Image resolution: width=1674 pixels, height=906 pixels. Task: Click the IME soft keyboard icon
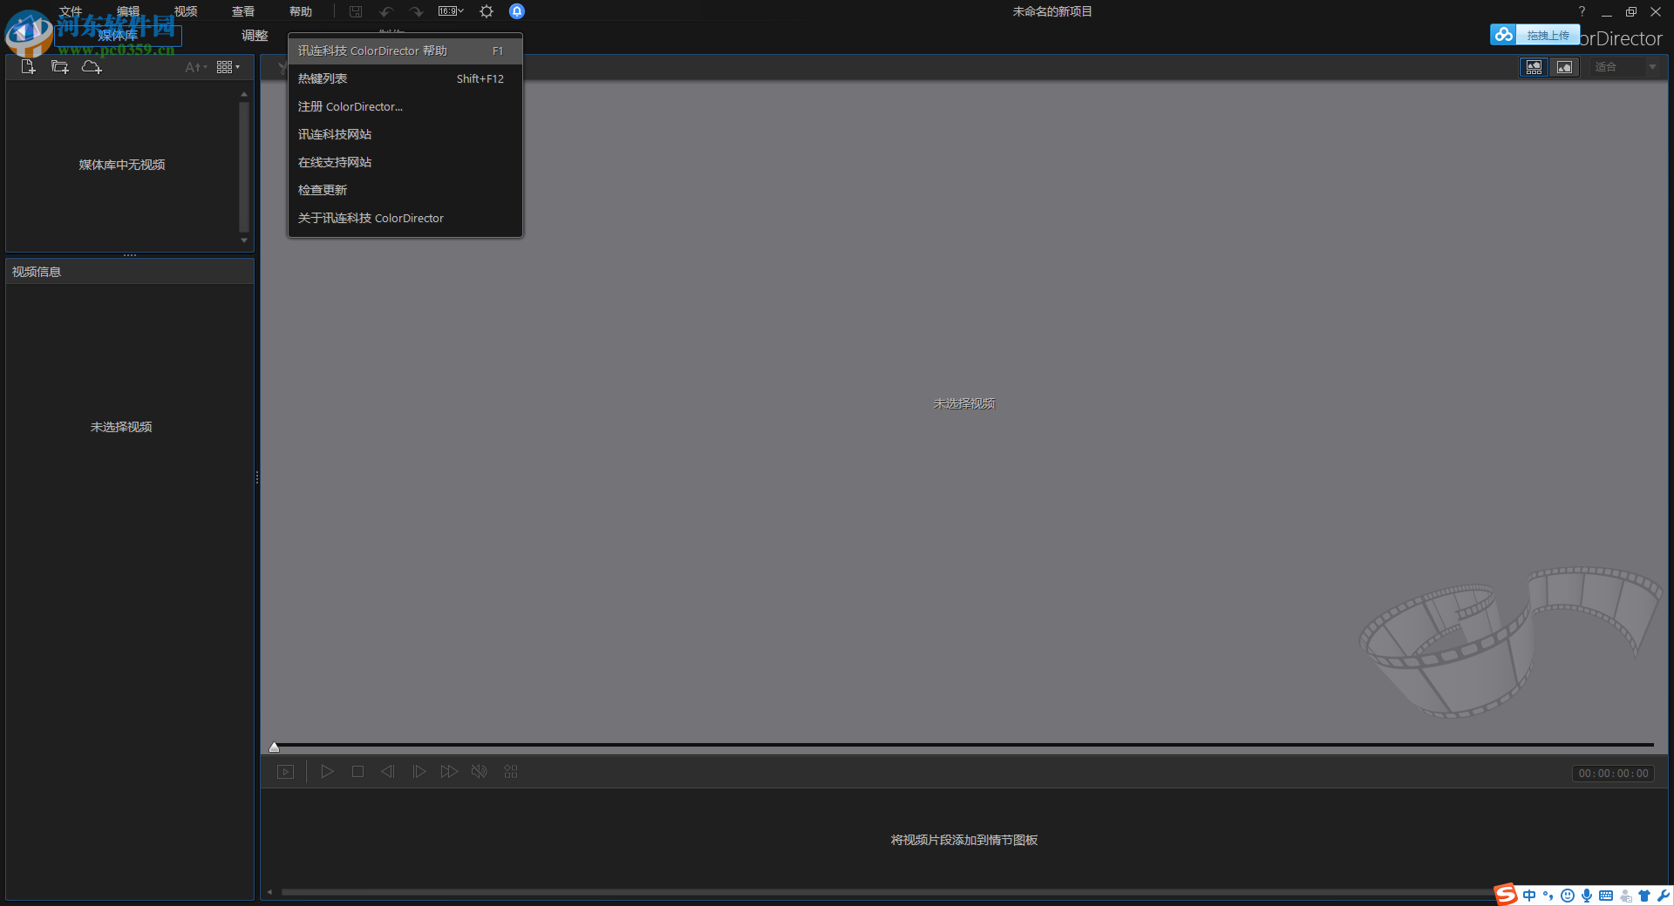coord(1606,896)
